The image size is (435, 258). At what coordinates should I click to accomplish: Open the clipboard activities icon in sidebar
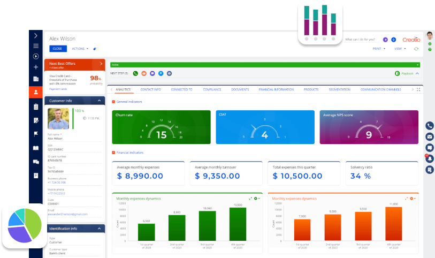[36, 107]
